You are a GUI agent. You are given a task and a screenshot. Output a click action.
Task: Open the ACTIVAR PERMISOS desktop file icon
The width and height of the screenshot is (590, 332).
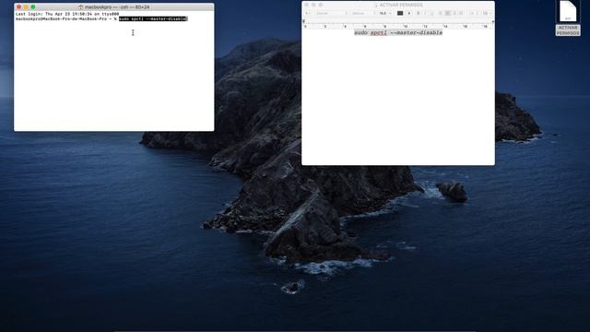point(568,18)
